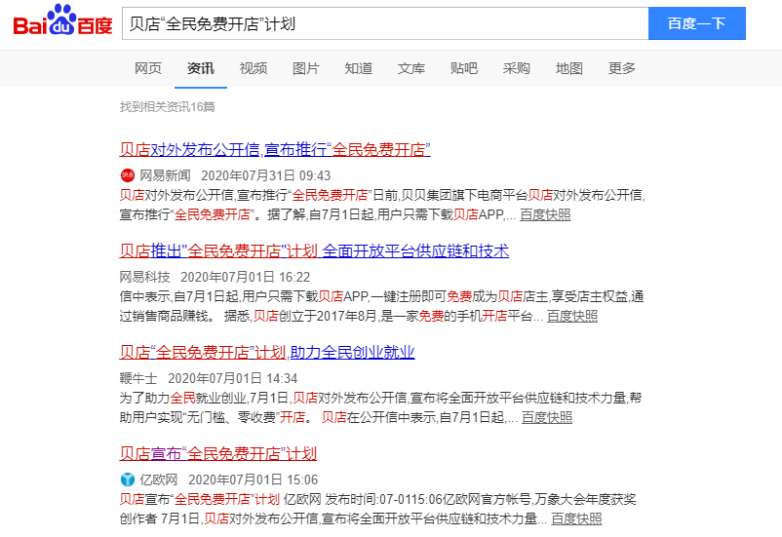Click the 网易新闻 source name
This screenshot has width=782, height=537.
pyautogui.click(x=165, y=175)
